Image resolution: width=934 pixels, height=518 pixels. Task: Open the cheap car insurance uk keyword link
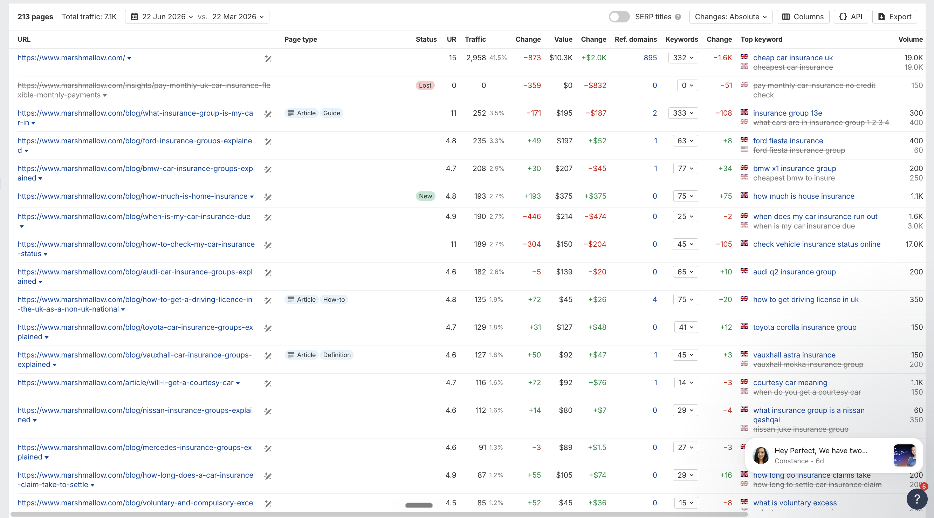(x=792, y=58)
